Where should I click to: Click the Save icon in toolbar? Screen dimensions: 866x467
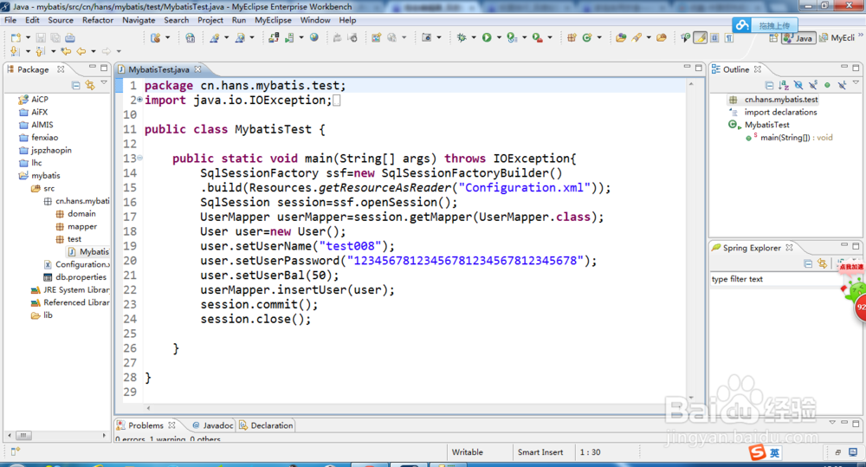41,37
